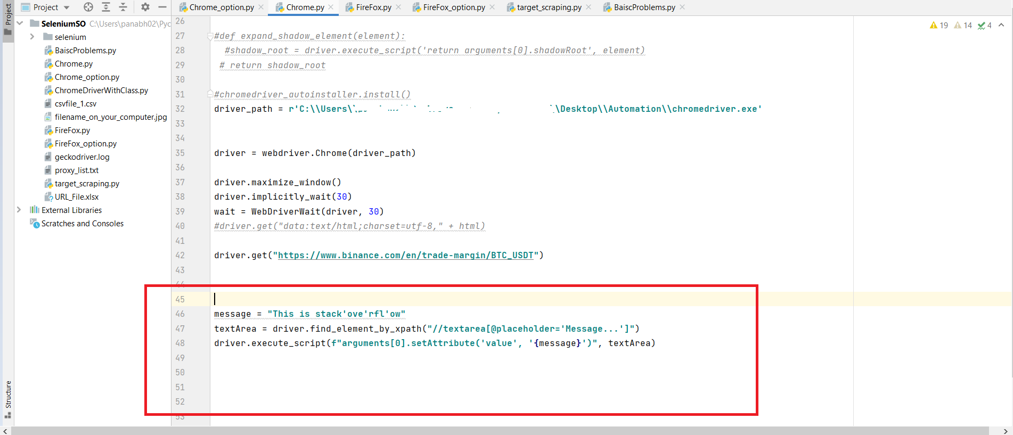Click the Expand All icon in Project toolbar
The image size is (1013, 435).
106,7
